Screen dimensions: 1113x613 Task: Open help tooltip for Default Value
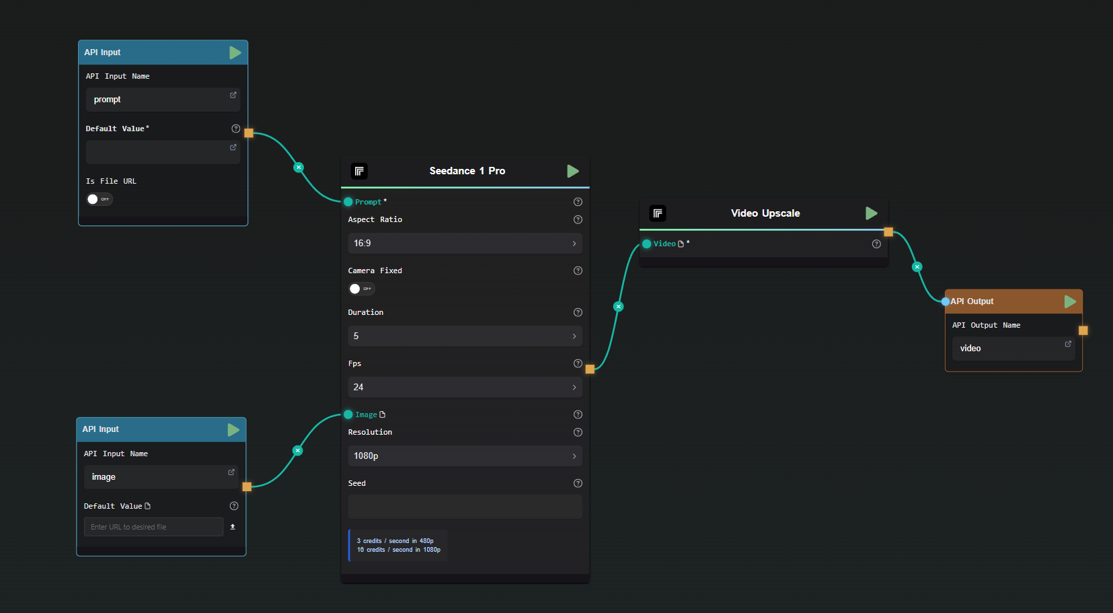[235, 128]
